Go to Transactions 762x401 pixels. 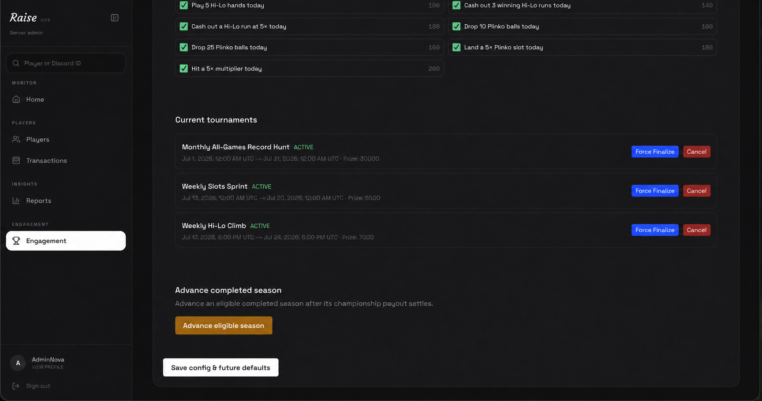[66, 160]
